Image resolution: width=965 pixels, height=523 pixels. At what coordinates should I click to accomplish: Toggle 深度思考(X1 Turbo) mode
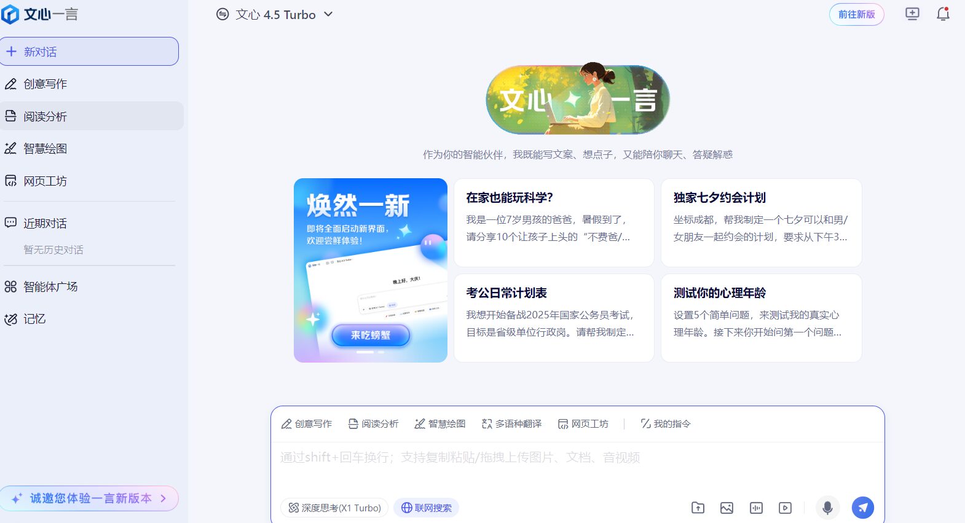334,508
